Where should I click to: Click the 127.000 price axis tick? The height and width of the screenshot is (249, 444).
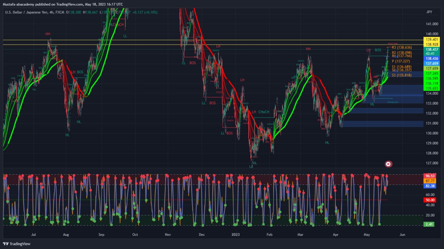coord(432,163)
